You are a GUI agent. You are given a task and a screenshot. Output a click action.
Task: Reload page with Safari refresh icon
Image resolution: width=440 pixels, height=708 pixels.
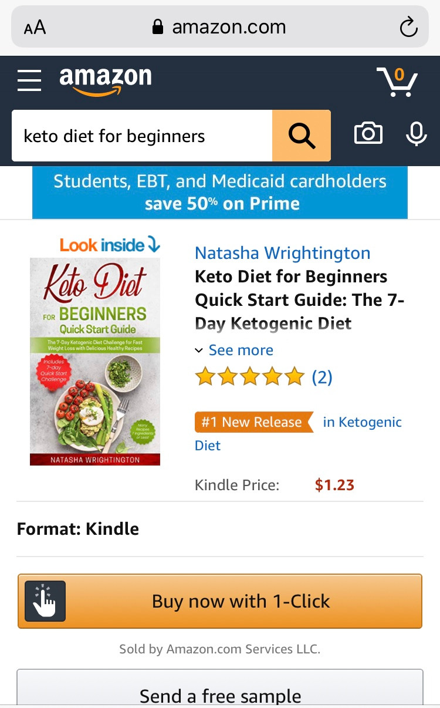pos(408,27)
